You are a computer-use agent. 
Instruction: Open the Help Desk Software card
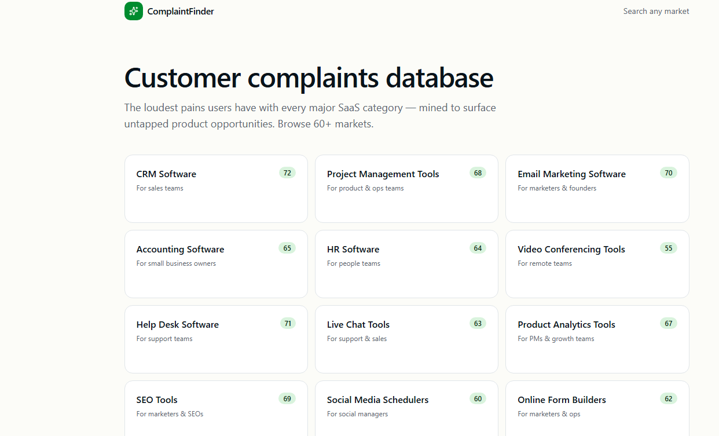pos(216,339)
